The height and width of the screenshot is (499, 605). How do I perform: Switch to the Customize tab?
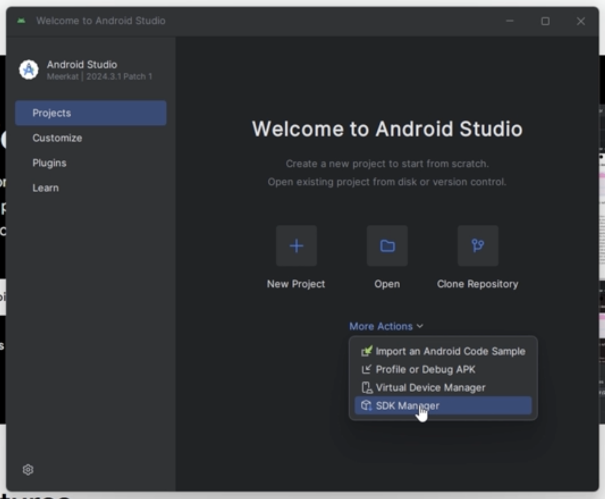[x=91, y=138]
